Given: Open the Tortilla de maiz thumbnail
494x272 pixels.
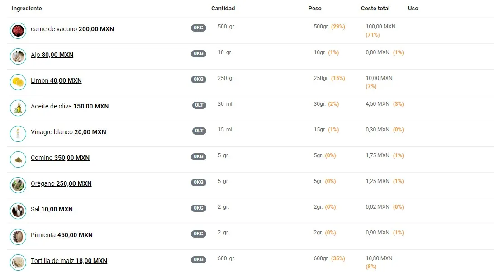Looking at the screenshot, I should (18, 263).
